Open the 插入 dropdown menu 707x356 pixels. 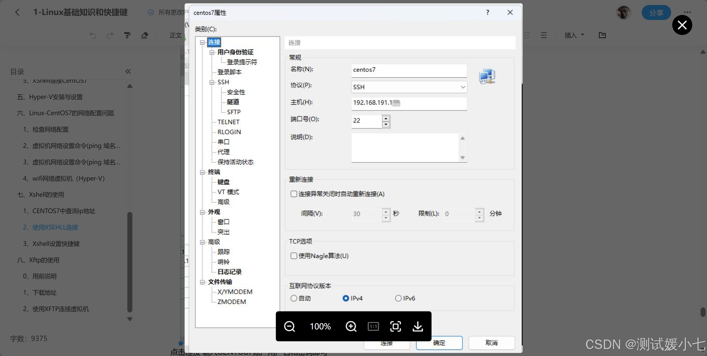(574, 35)
